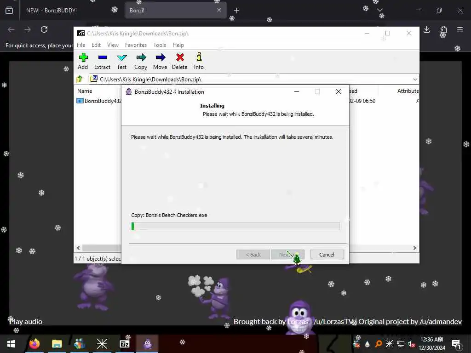
Task: Click the Attributes column header in 7-Zip
Action: point(408,91)
